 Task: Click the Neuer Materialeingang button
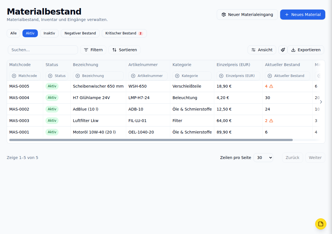coord(247,15)
